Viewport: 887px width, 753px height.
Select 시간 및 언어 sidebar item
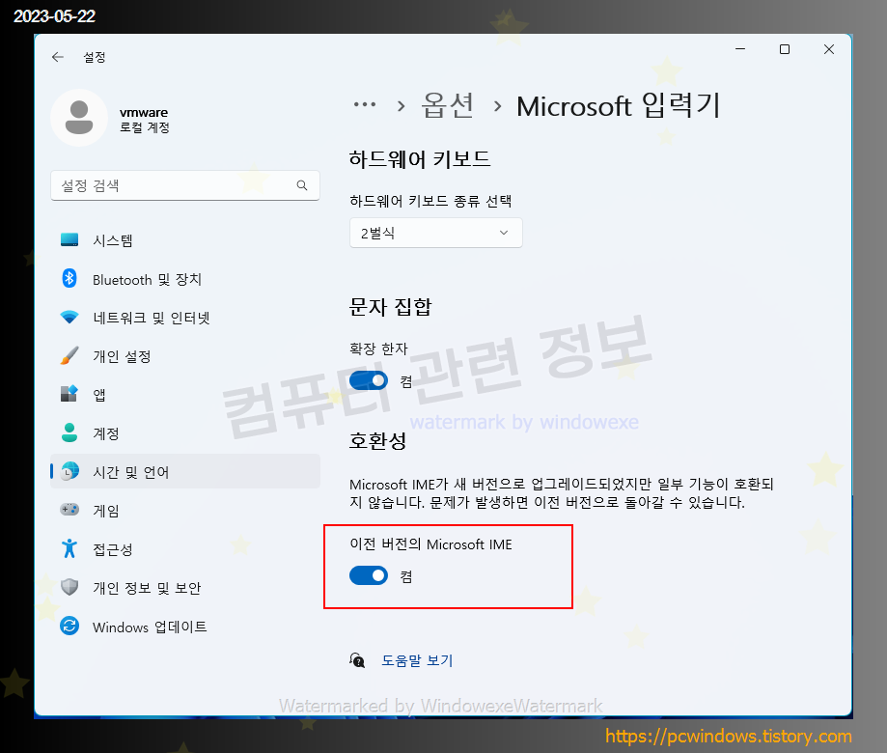click(x=185, y=471)
